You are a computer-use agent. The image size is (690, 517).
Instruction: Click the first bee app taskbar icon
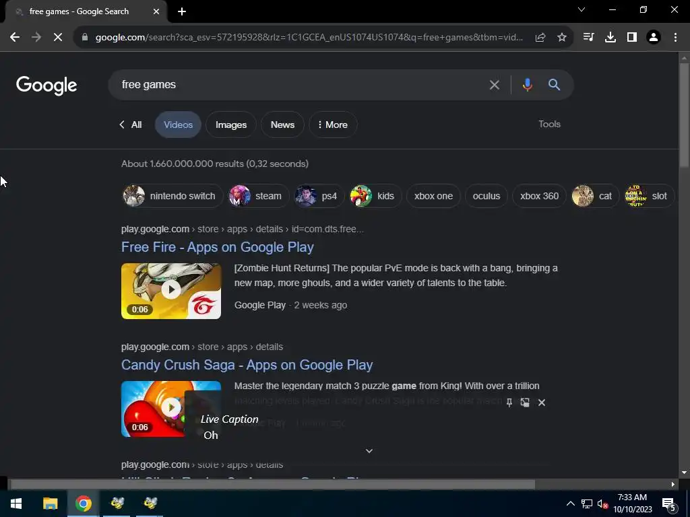point(117,504)
